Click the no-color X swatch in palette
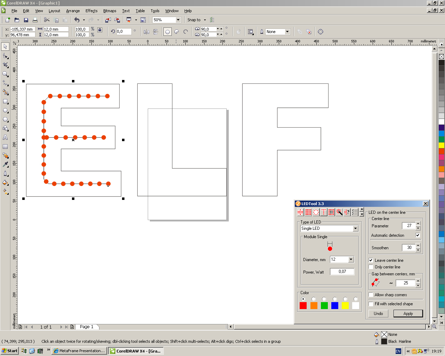Screen dimensions: 445x356 point(442,57)
